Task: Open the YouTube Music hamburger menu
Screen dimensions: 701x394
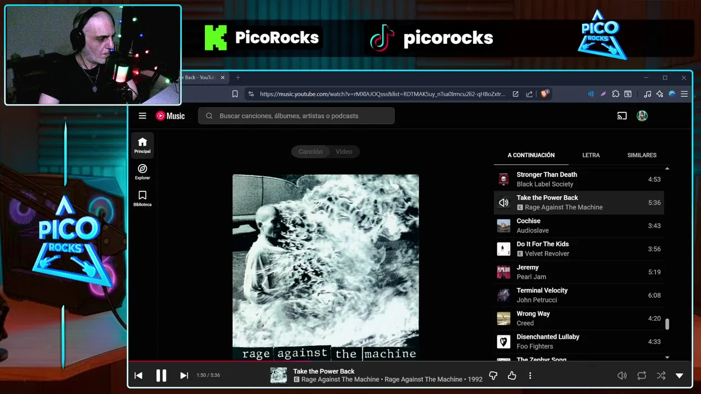Action: 142,115
